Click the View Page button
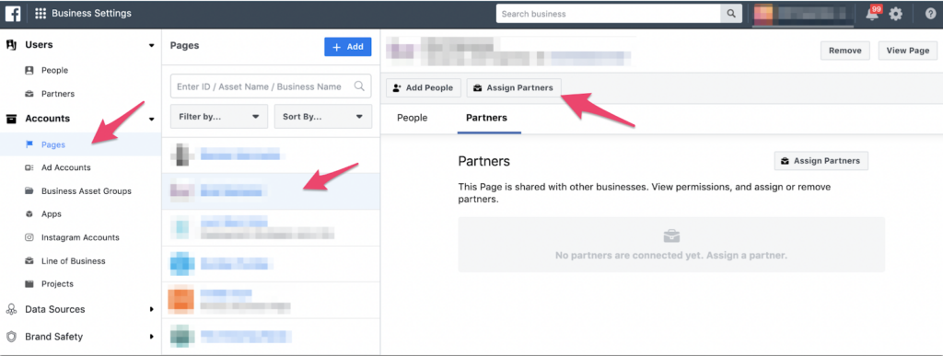943x356 pixels. [x=907, y=51]
